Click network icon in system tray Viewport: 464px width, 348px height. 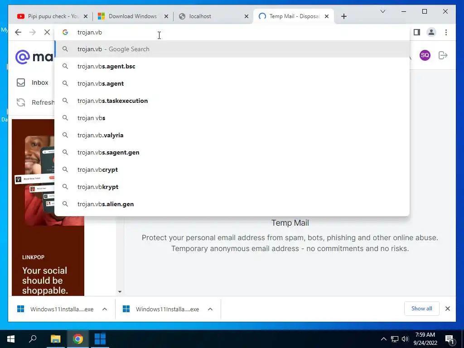(395, 339)
